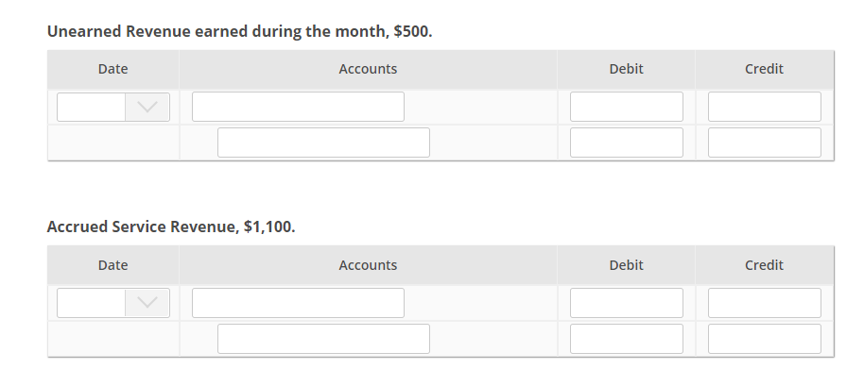The width and height of the screenshot is (864, 386).
Task: Select the indented second account field under Accrued Service Revenue
Action: (323, 339)
